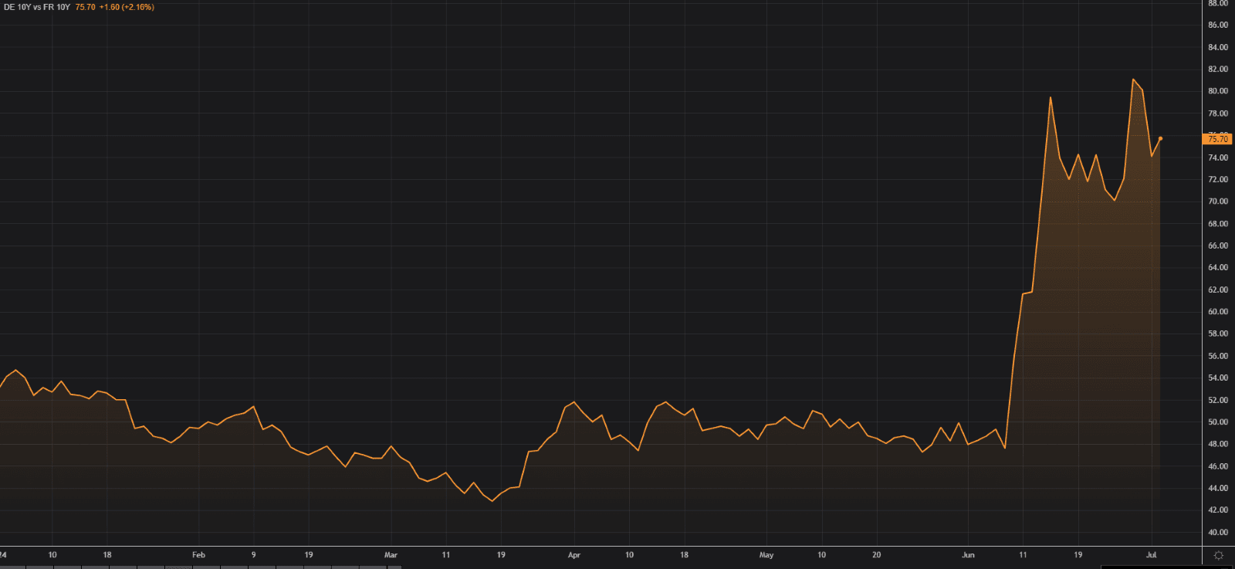Click the last data point dot on line
The width and height of the screenshot is (1235, 569).
tap(1160, 138)
